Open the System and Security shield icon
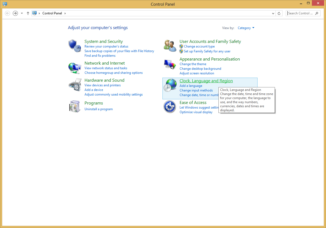The height and width of the screenshot is (228, 326). coord(75,46)
